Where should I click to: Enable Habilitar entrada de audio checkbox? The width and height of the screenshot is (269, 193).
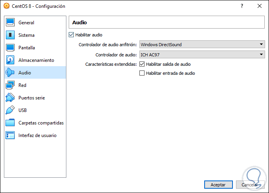coord(142,73)
